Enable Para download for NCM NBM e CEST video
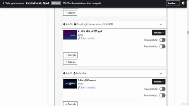Image resolution: width=189 pixels, height=106 pixels. pos(162,47)
